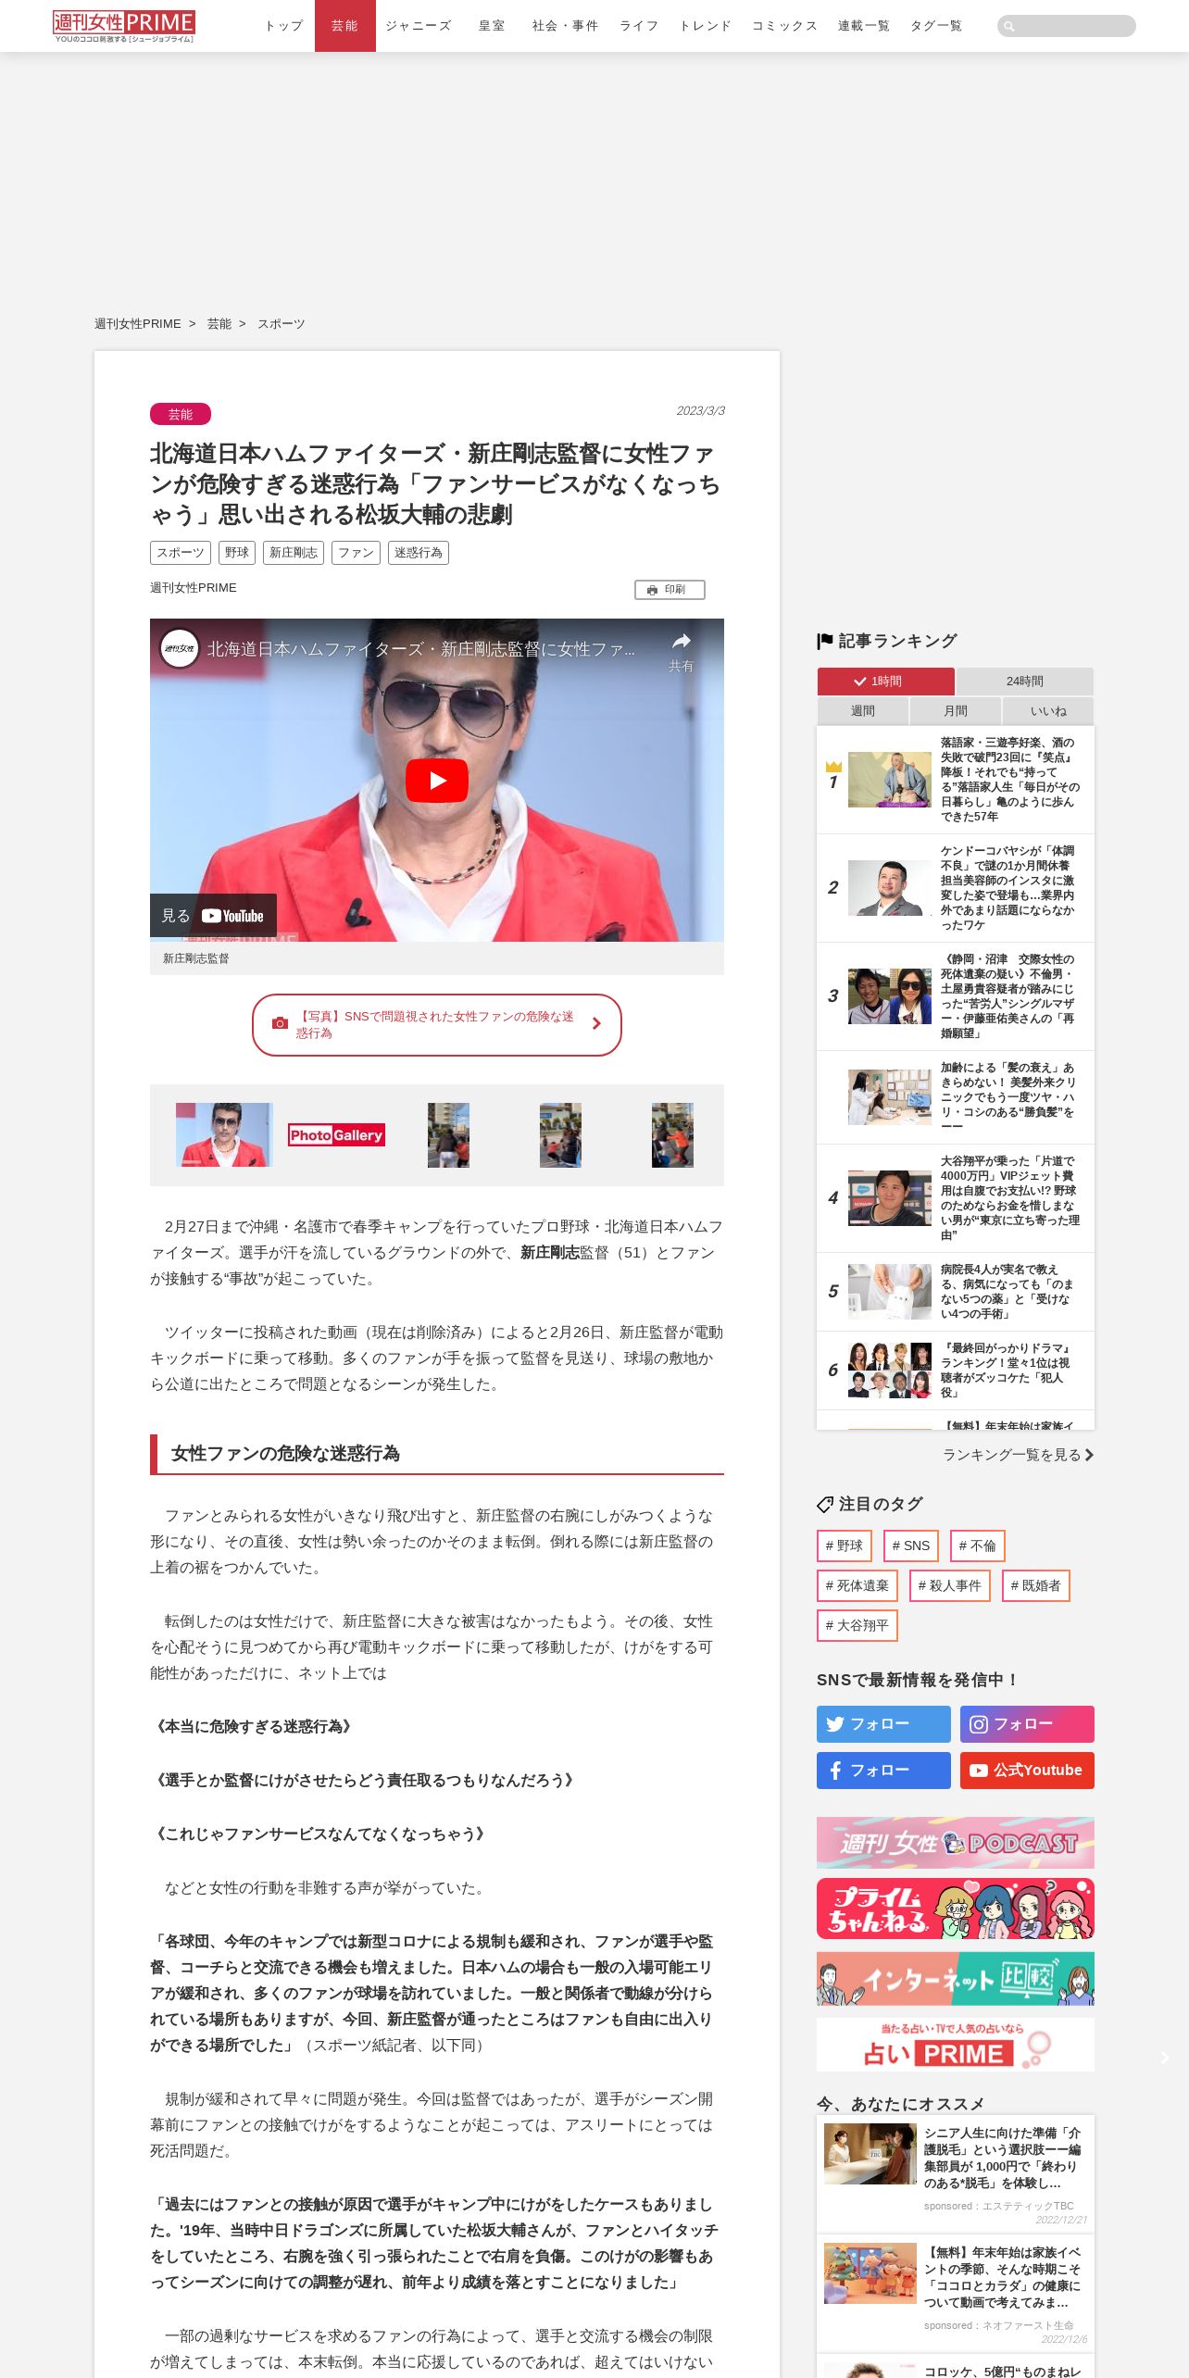
Task: Open the second gallery street photo thumbnail
Action: click(x=560, y=1134)
